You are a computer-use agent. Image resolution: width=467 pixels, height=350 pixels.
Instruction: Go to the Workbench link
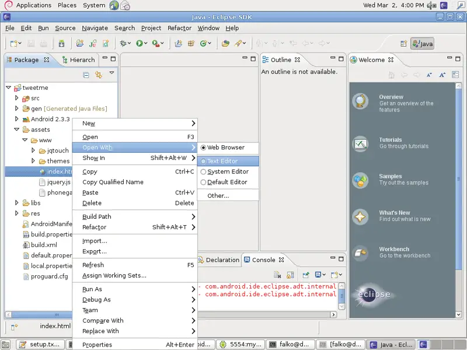click(x=394, y=249)
